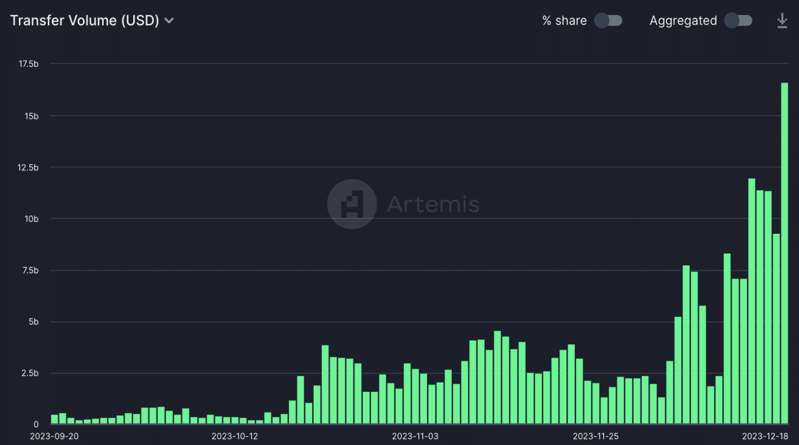Click the Artemis logo watermark

[x=352, y=204]
